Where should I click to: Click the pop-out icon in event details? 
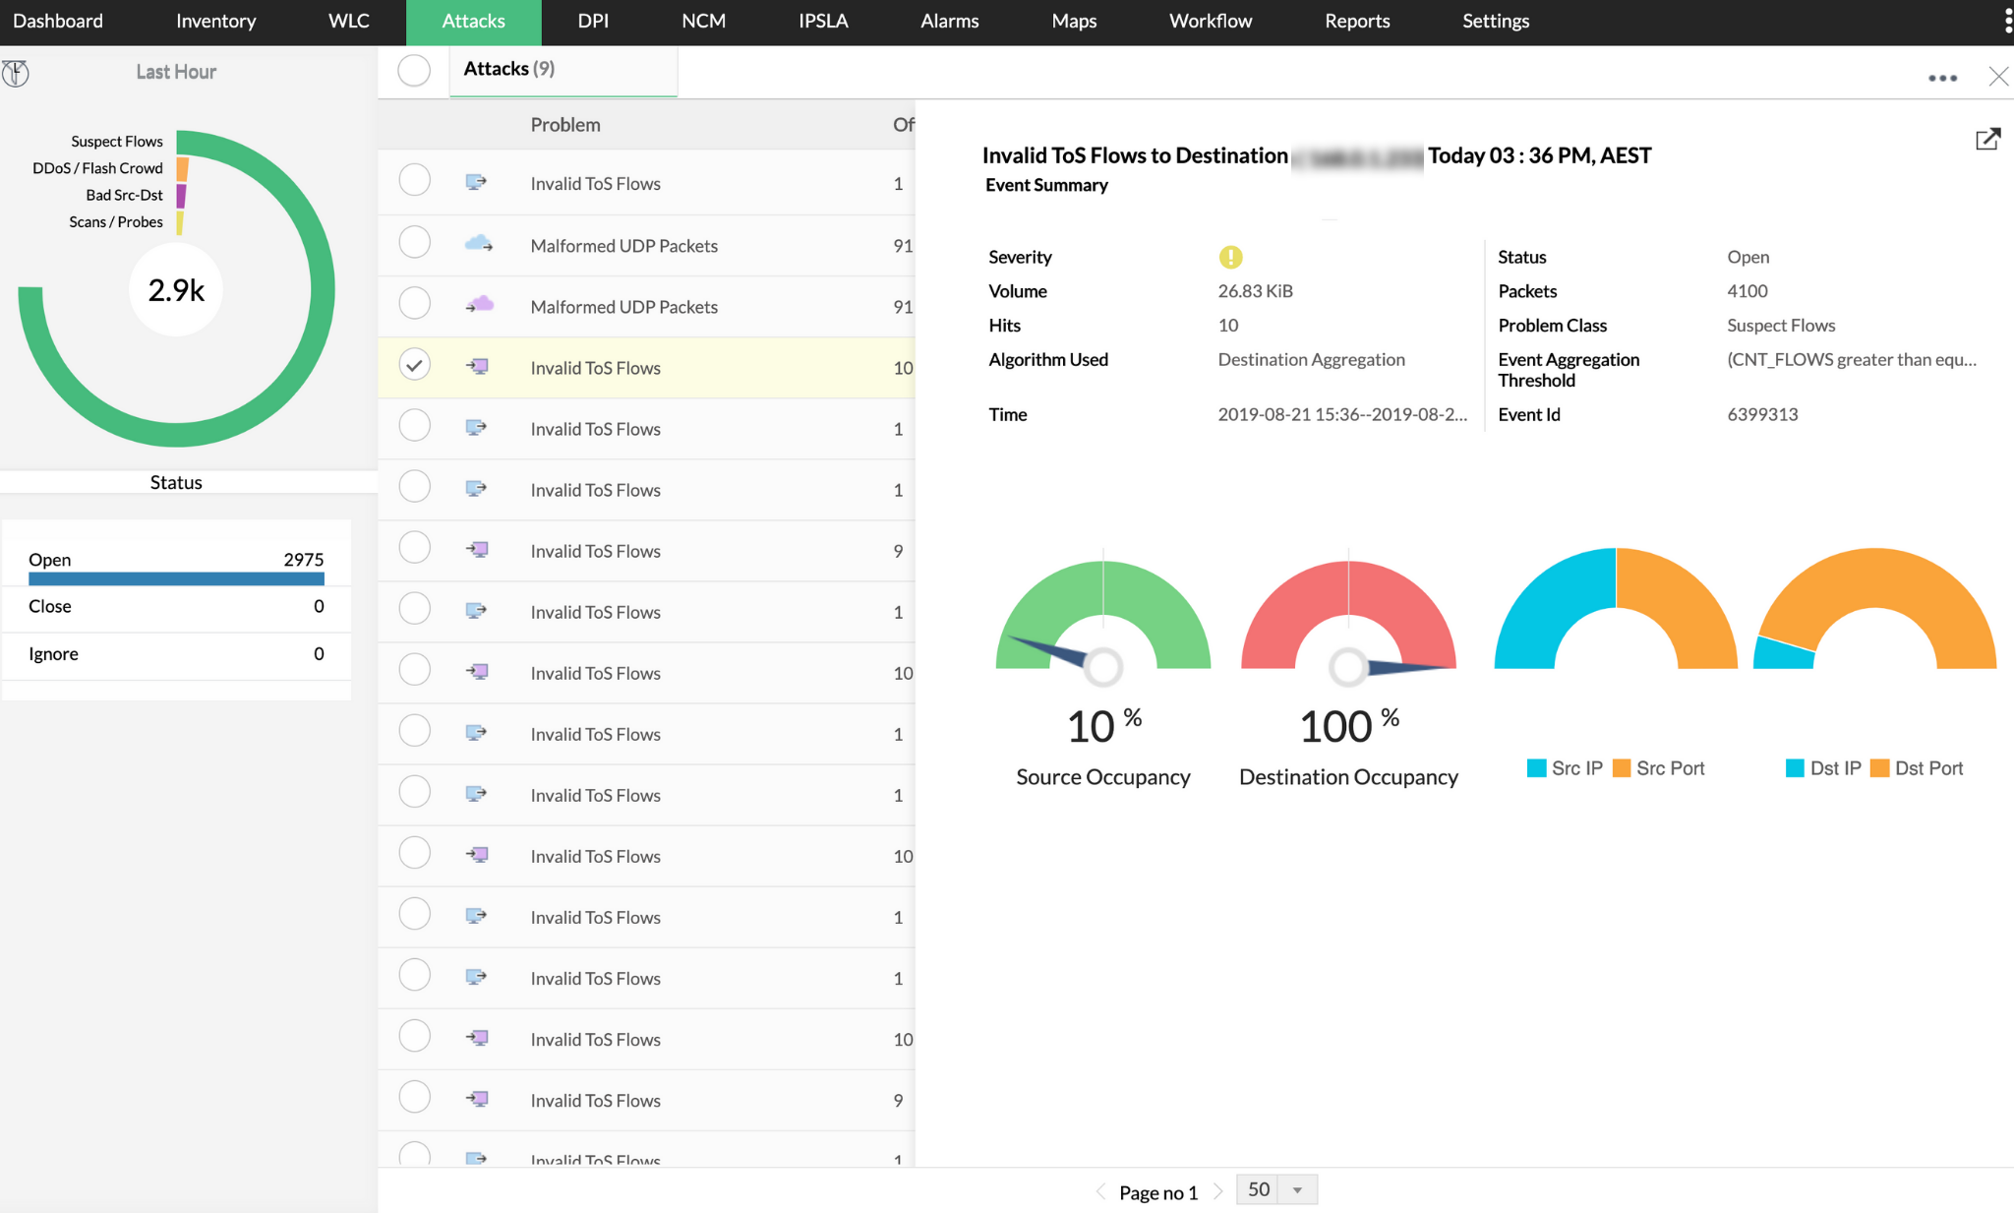[1986, 140]
